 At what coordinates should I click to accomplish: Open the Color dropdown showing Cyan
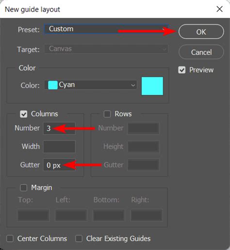coord(91,85)
